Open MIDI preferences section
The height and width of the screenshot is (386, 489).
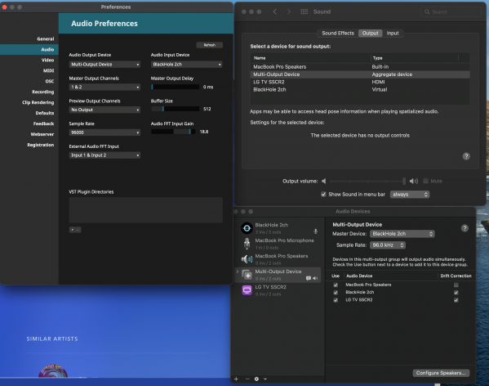click(x=29, y=70)
